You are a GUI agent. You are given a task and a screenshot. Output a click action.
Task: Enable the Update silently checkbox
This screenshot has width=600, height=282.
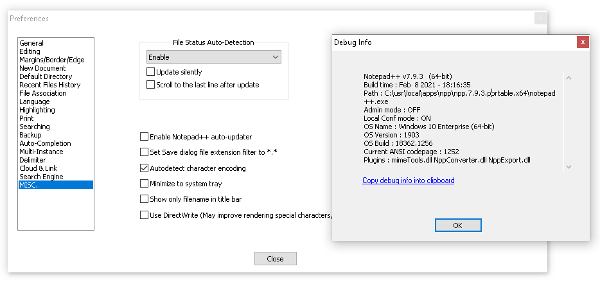[x=150, y=72]
